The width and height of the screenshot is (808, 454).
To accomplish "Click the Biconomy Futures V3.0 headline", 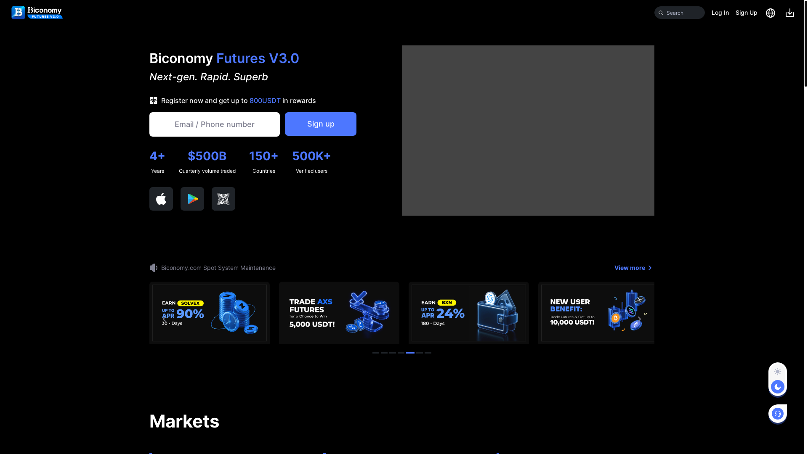I will [224, 58].
